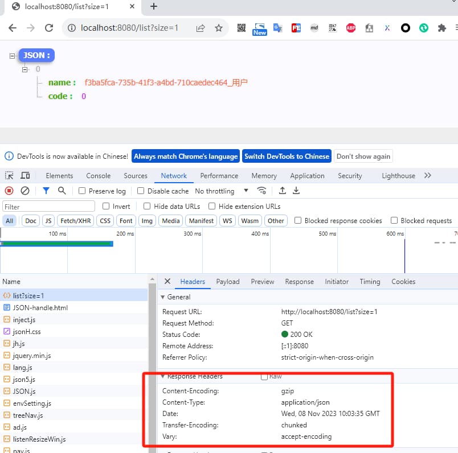The height and width of the screenshot is (453, 458).
Task: Click the clear network log icon
Action: coord(25,191)
